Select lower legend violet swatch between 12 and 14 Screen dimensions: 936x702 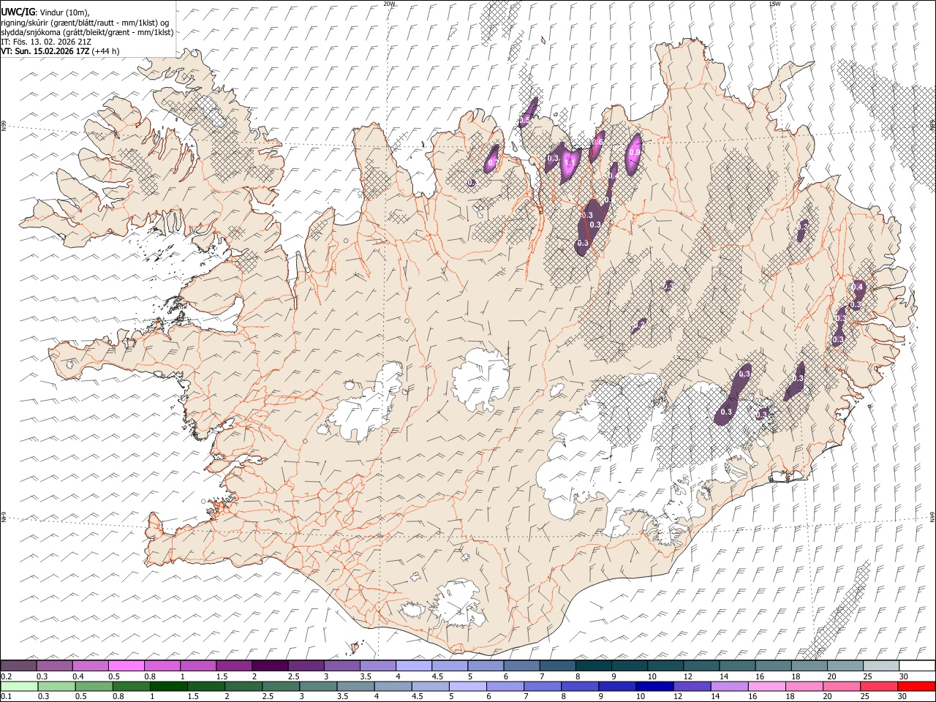(692, 687)
